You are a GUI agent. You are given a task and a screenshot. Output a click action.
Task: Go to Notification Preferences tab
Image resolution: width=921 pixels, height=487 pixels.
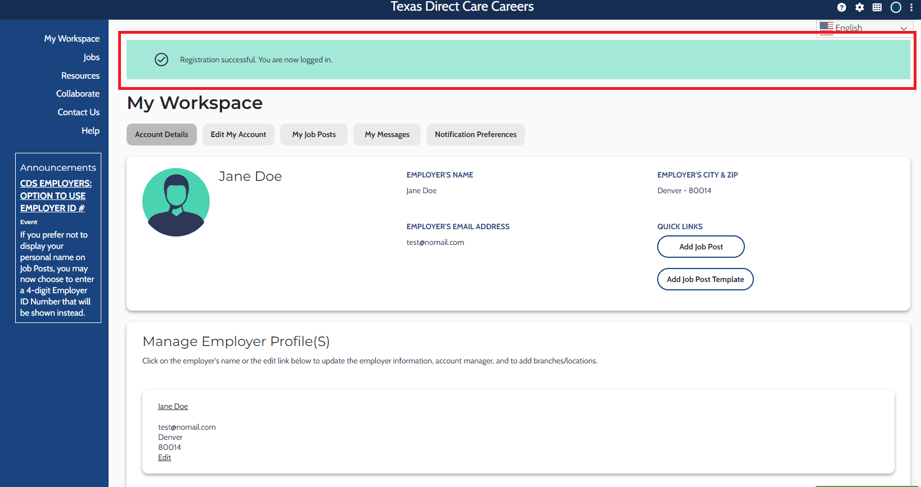(x=475, y=135)
